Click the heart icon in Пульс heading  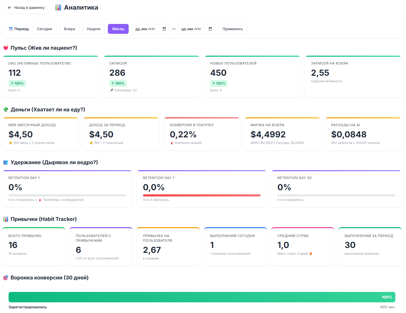[x=6, y=48]
